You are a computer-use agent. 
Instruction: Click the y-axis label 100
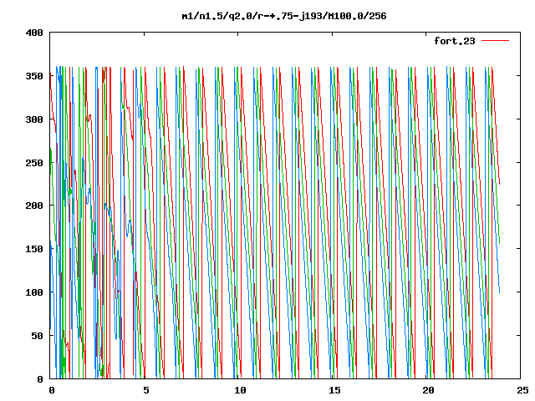[x=34, y=292]
